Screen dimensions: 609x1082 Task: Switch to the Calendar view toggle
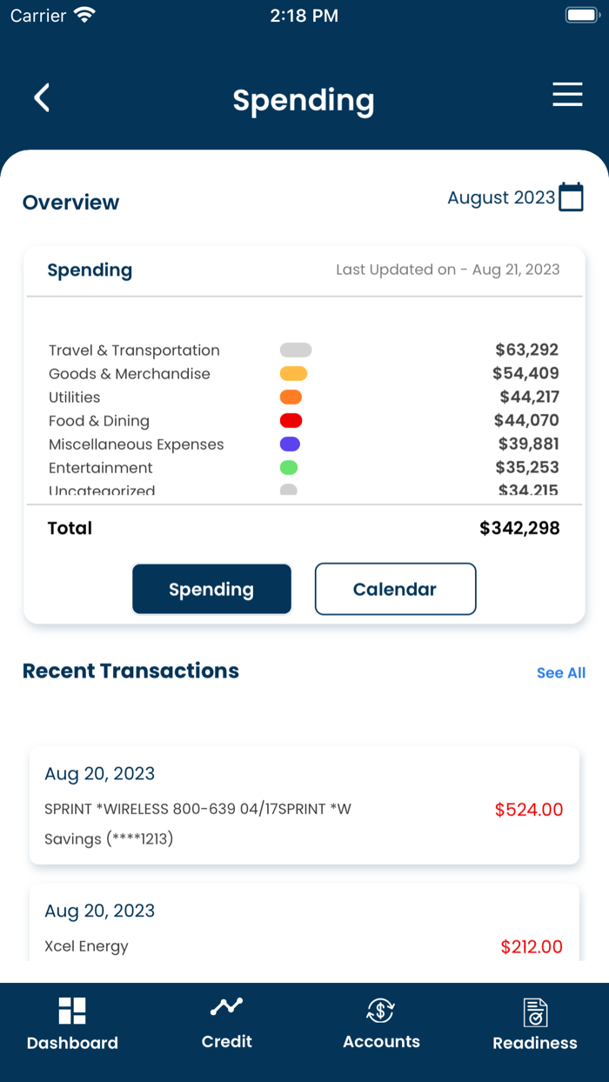click(x=395, y=589)
